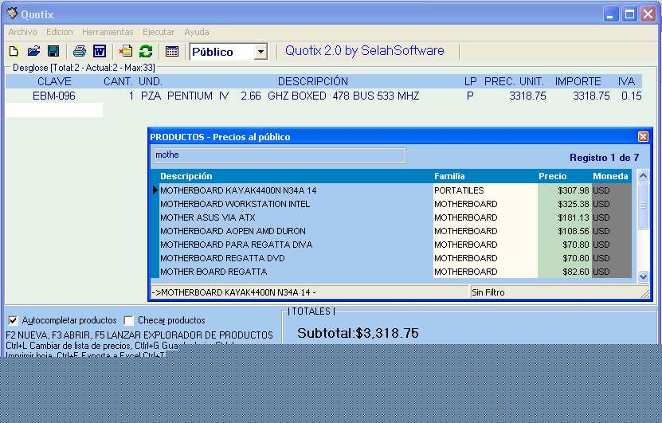Click the $325.38 price cell
Screen dimensions: 662x423
(x=565, y=204)
